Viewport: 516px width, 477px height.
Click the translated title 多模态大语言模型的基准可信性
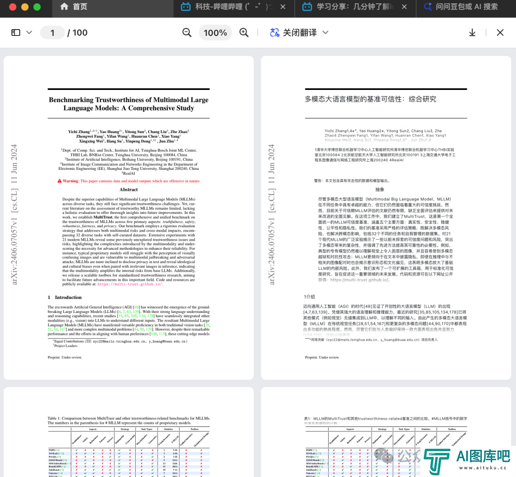pyautogui.click(x=370, y=99)
